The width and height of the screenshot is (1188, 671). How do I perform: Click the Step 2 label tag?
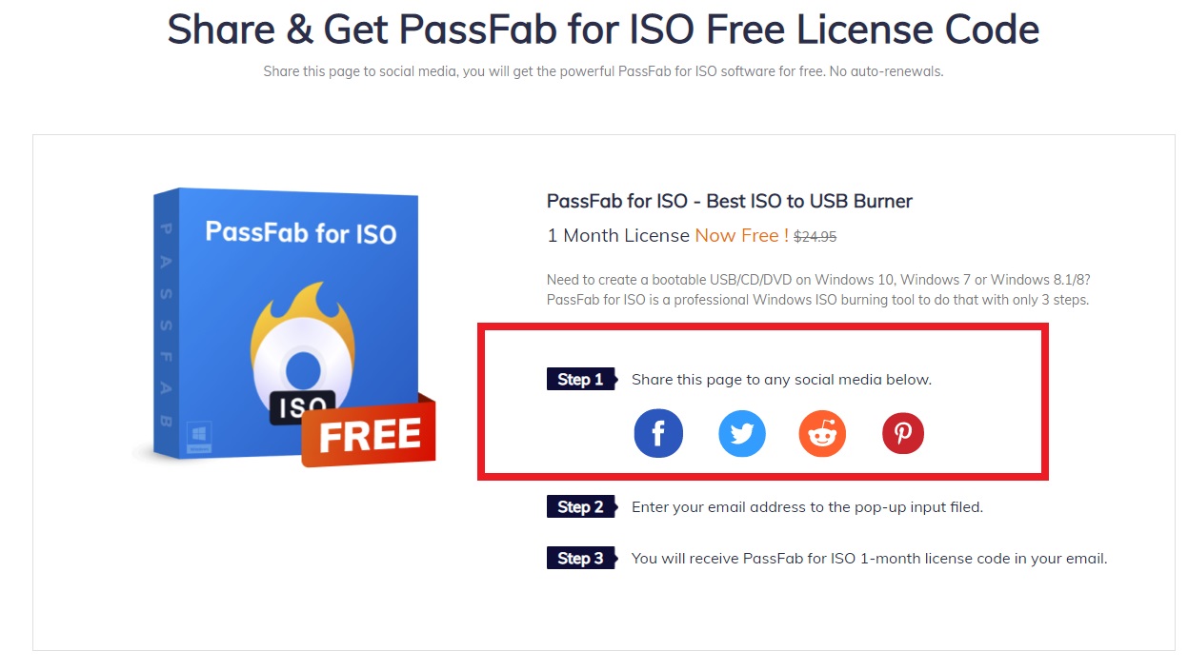(x=580, y=506)
